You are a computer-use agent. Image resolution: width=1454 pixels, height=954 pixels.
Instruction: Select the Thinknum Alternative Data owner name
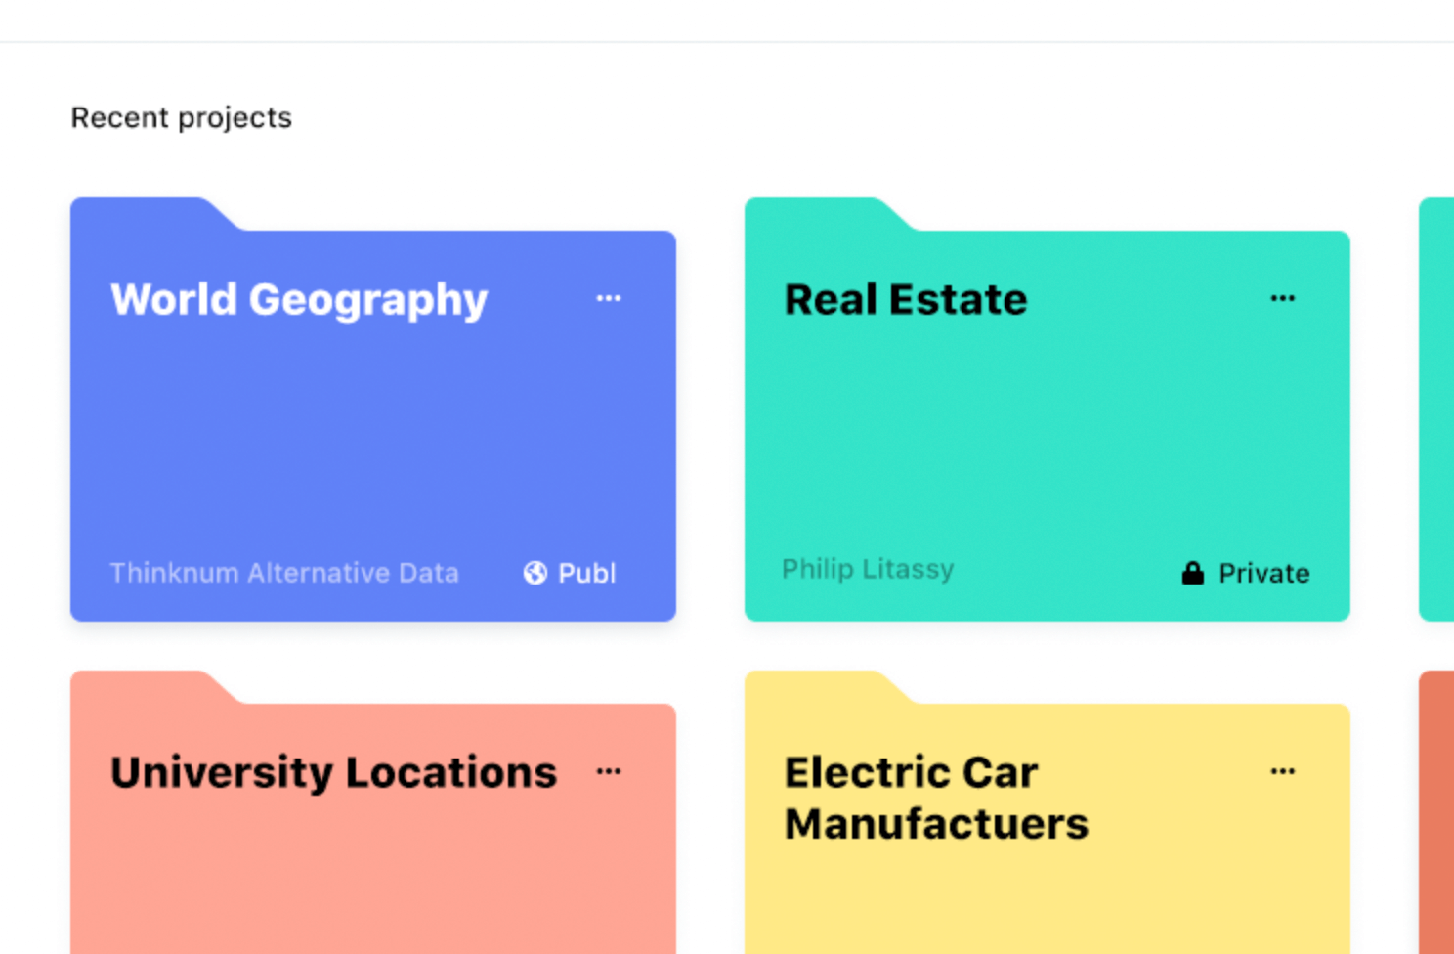(283, 573)
